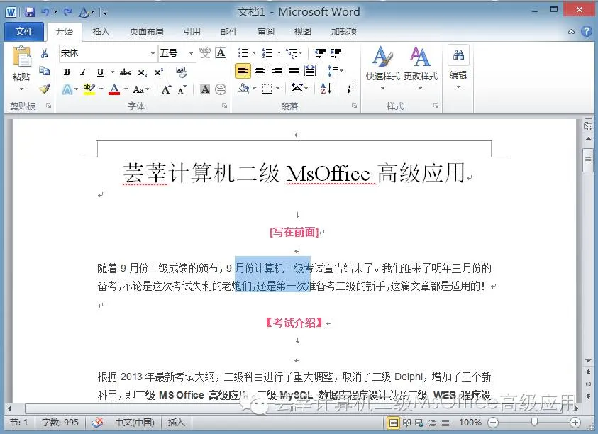This screenshot has height=434, width=598.
Task: Open the Bullets list dropdown arrow
Action: [x=255, y=52]
